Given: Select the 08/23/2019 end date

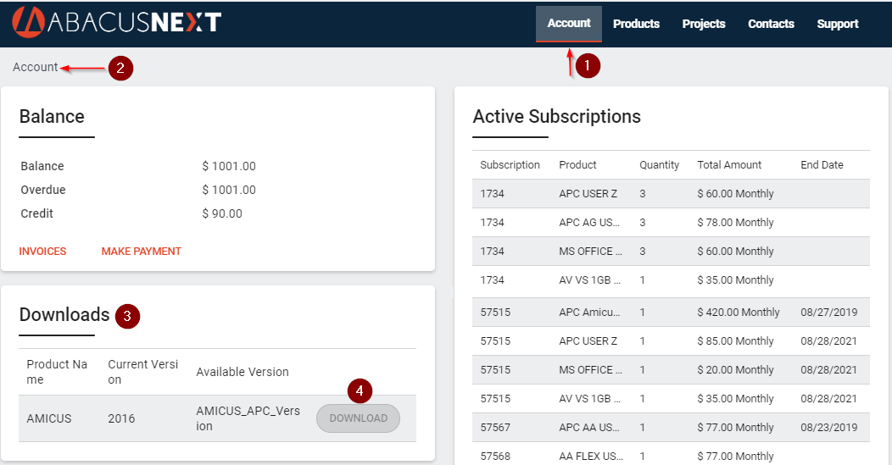Looking at the screenshot, I should (x=829, y=428).
